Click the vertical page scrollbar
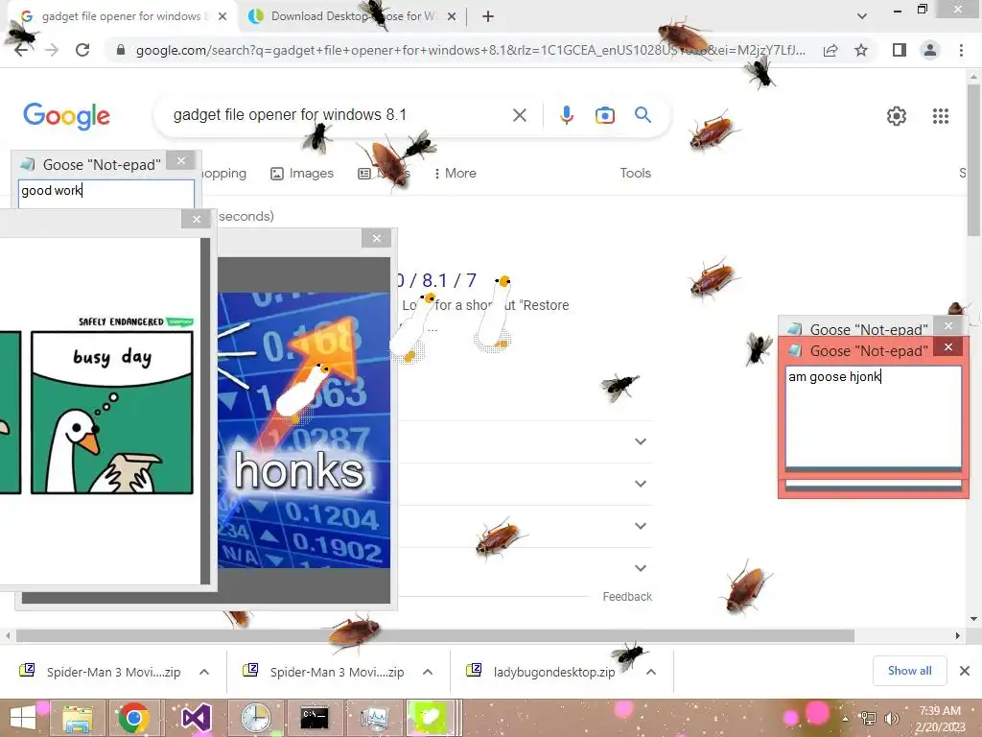The image size is (982, 737). click(973, 160)
